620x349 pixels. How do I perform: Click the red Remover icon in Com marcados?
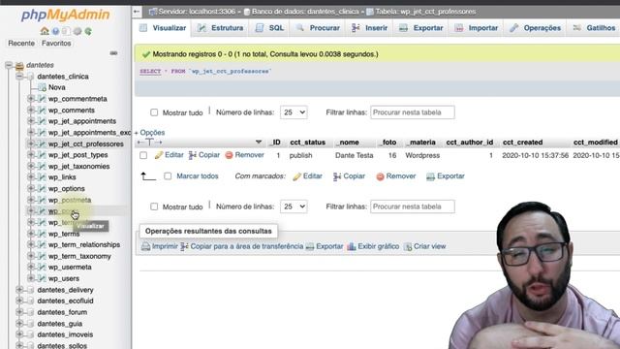tap(380, 176)
